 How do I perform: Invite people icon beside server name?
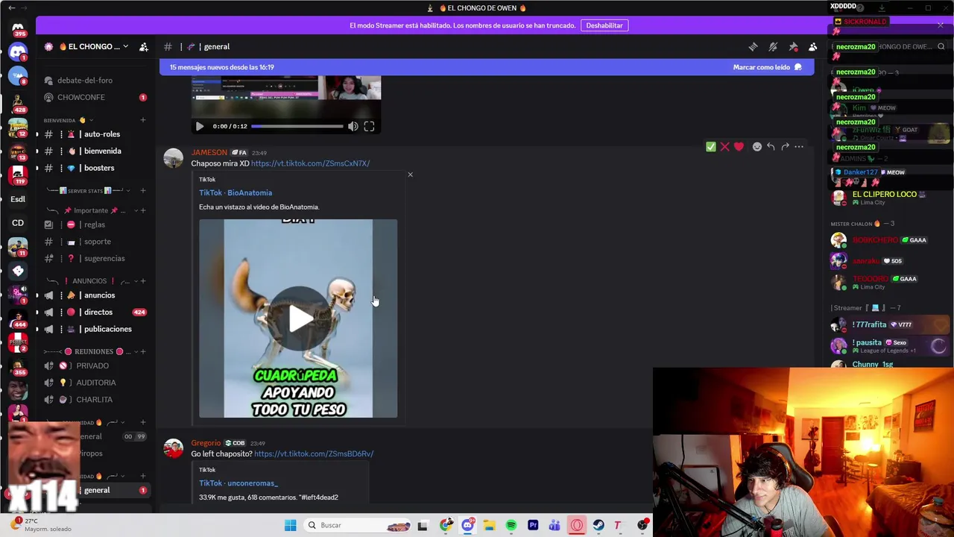(x=144, y=46)
